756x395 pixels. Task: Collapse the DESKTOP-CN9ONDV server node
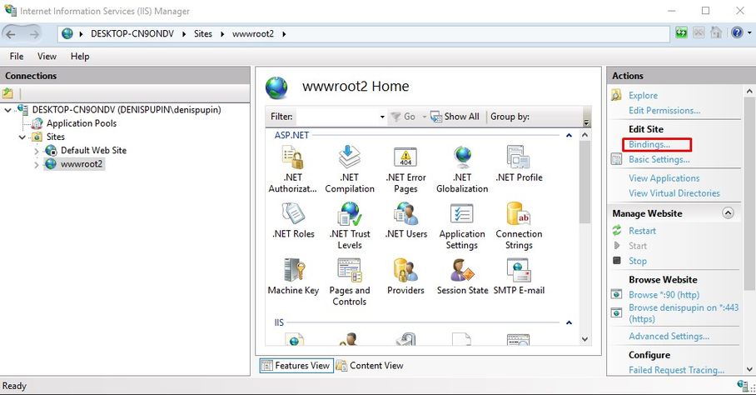(x=7, y=110)
